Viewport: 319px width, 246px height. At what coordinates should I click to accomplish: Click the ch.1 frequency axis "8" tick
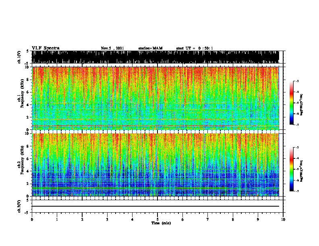pyautogui.click(x=28, y=80)
